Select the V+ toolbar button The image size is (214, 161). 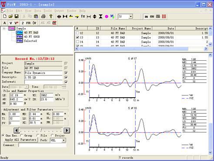click(x=17, y=23)
